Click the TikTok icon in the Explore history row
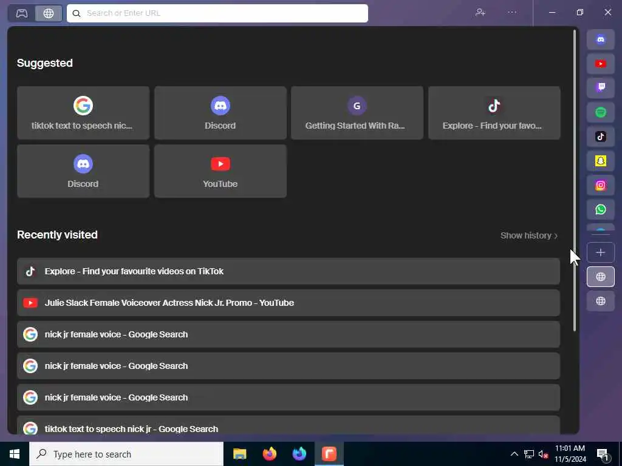This screenshot has width=622, height=466. [x=30, y=271]
